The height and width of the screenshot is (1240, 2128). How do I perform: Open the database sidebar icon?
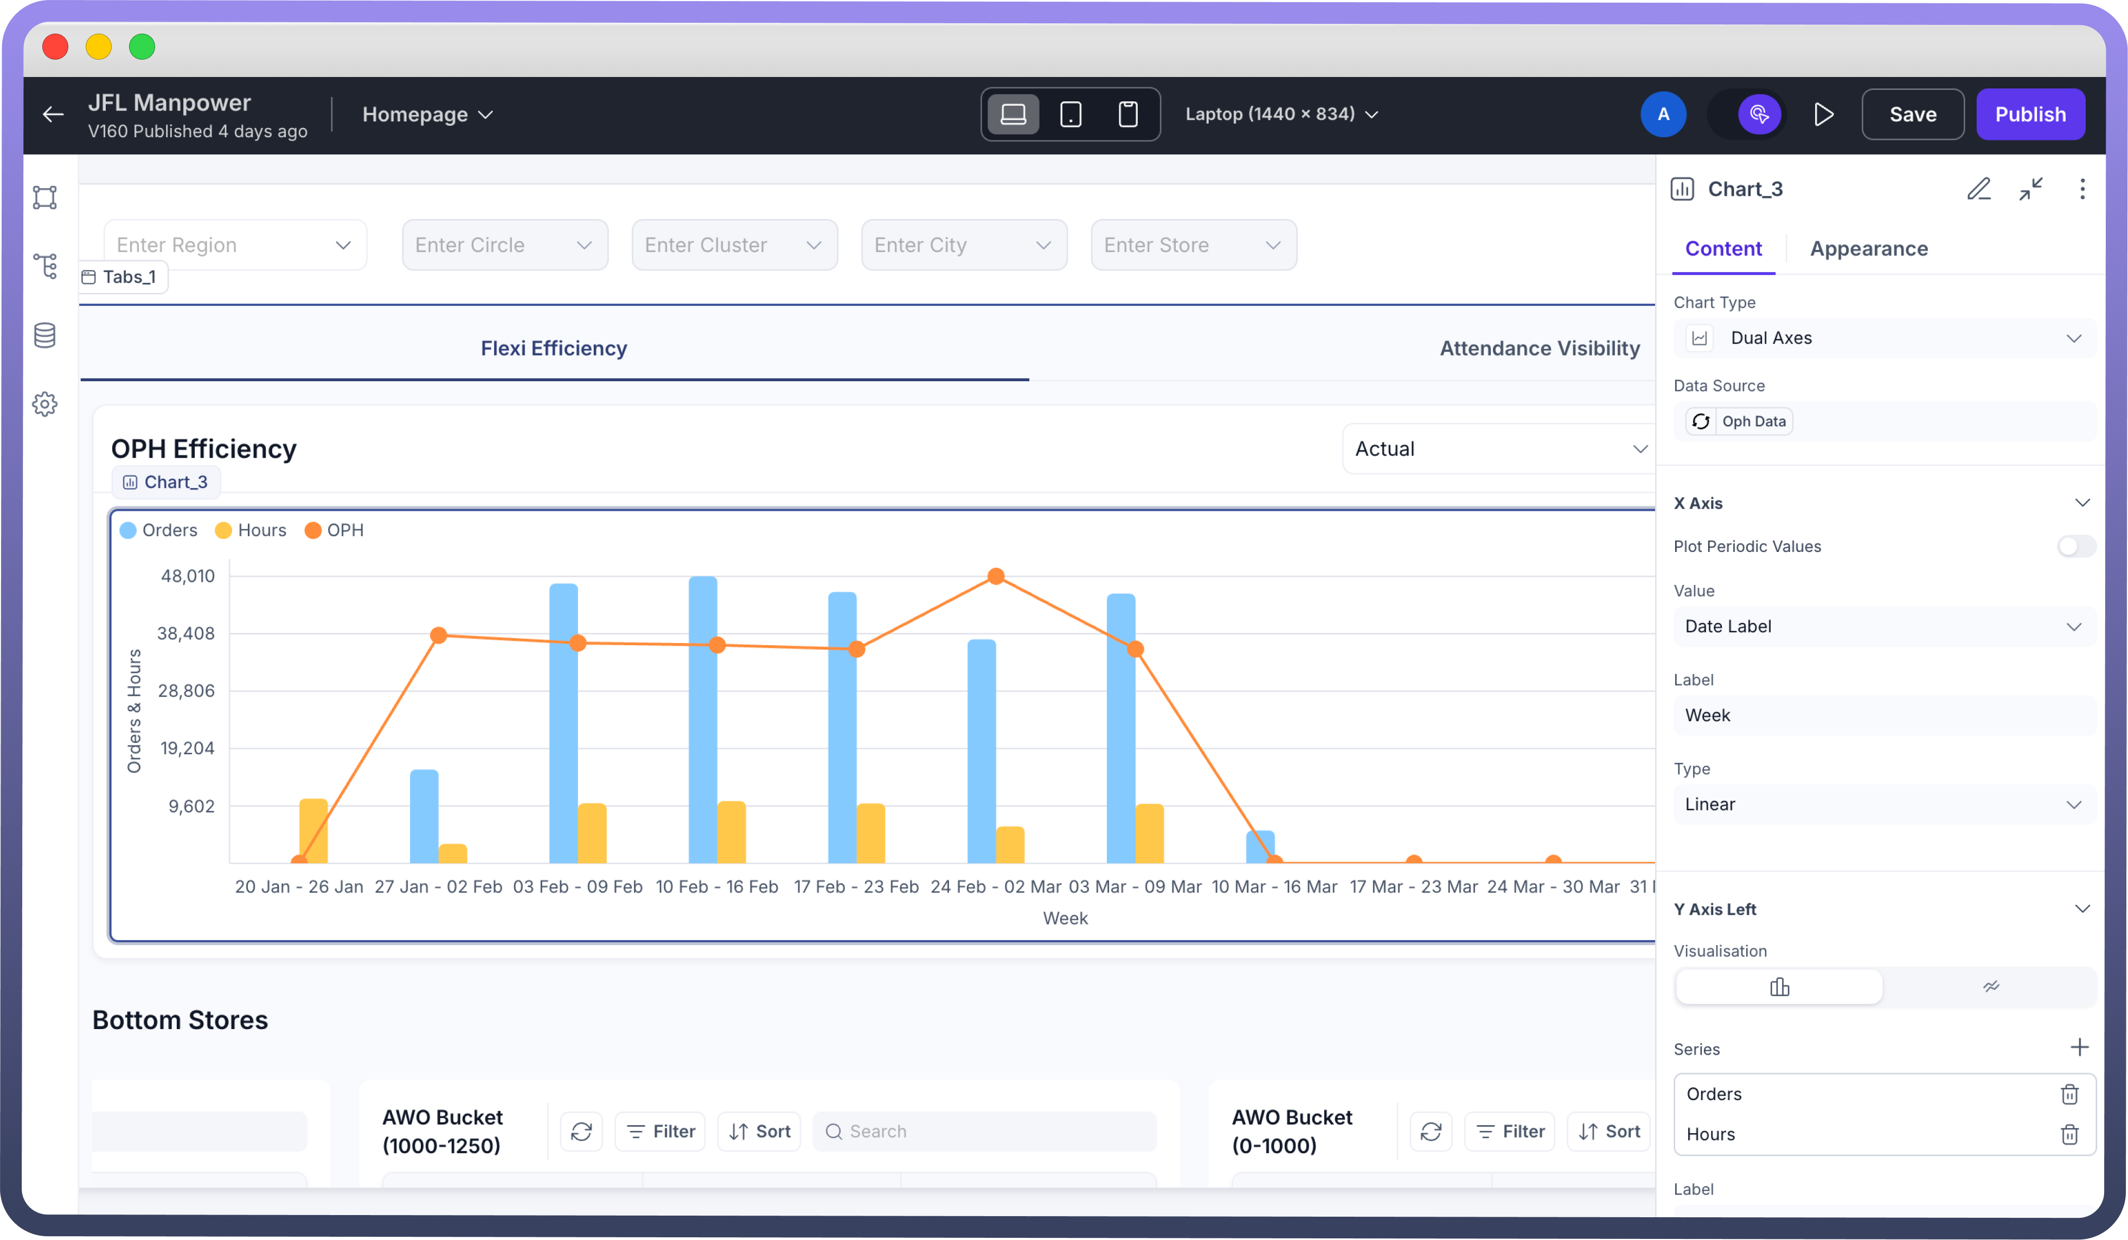(x=46, y=335)
